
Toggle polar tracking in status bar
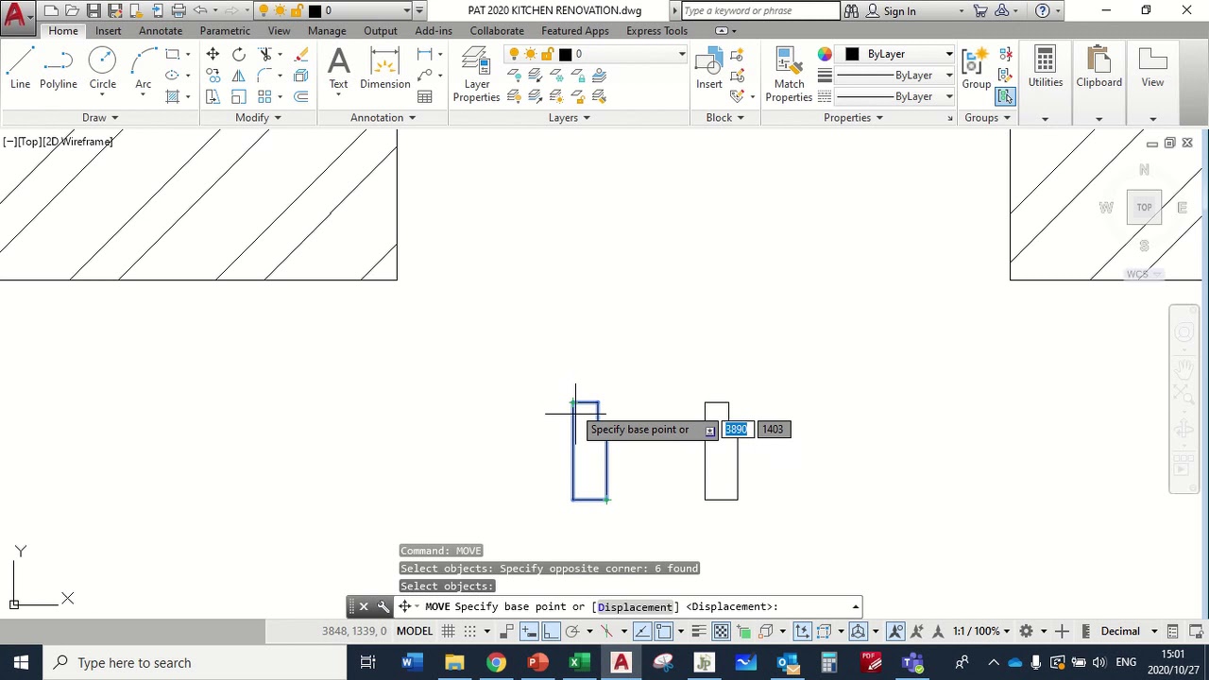click(x=571, y=631)
